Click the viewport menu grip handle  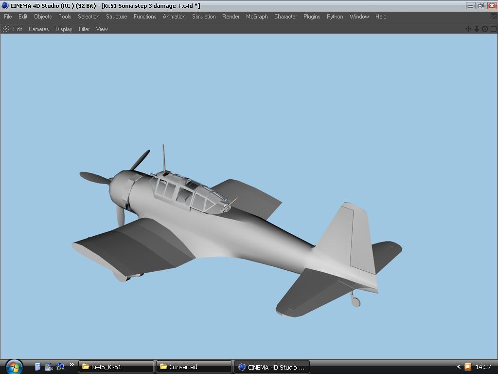[6, 29]
